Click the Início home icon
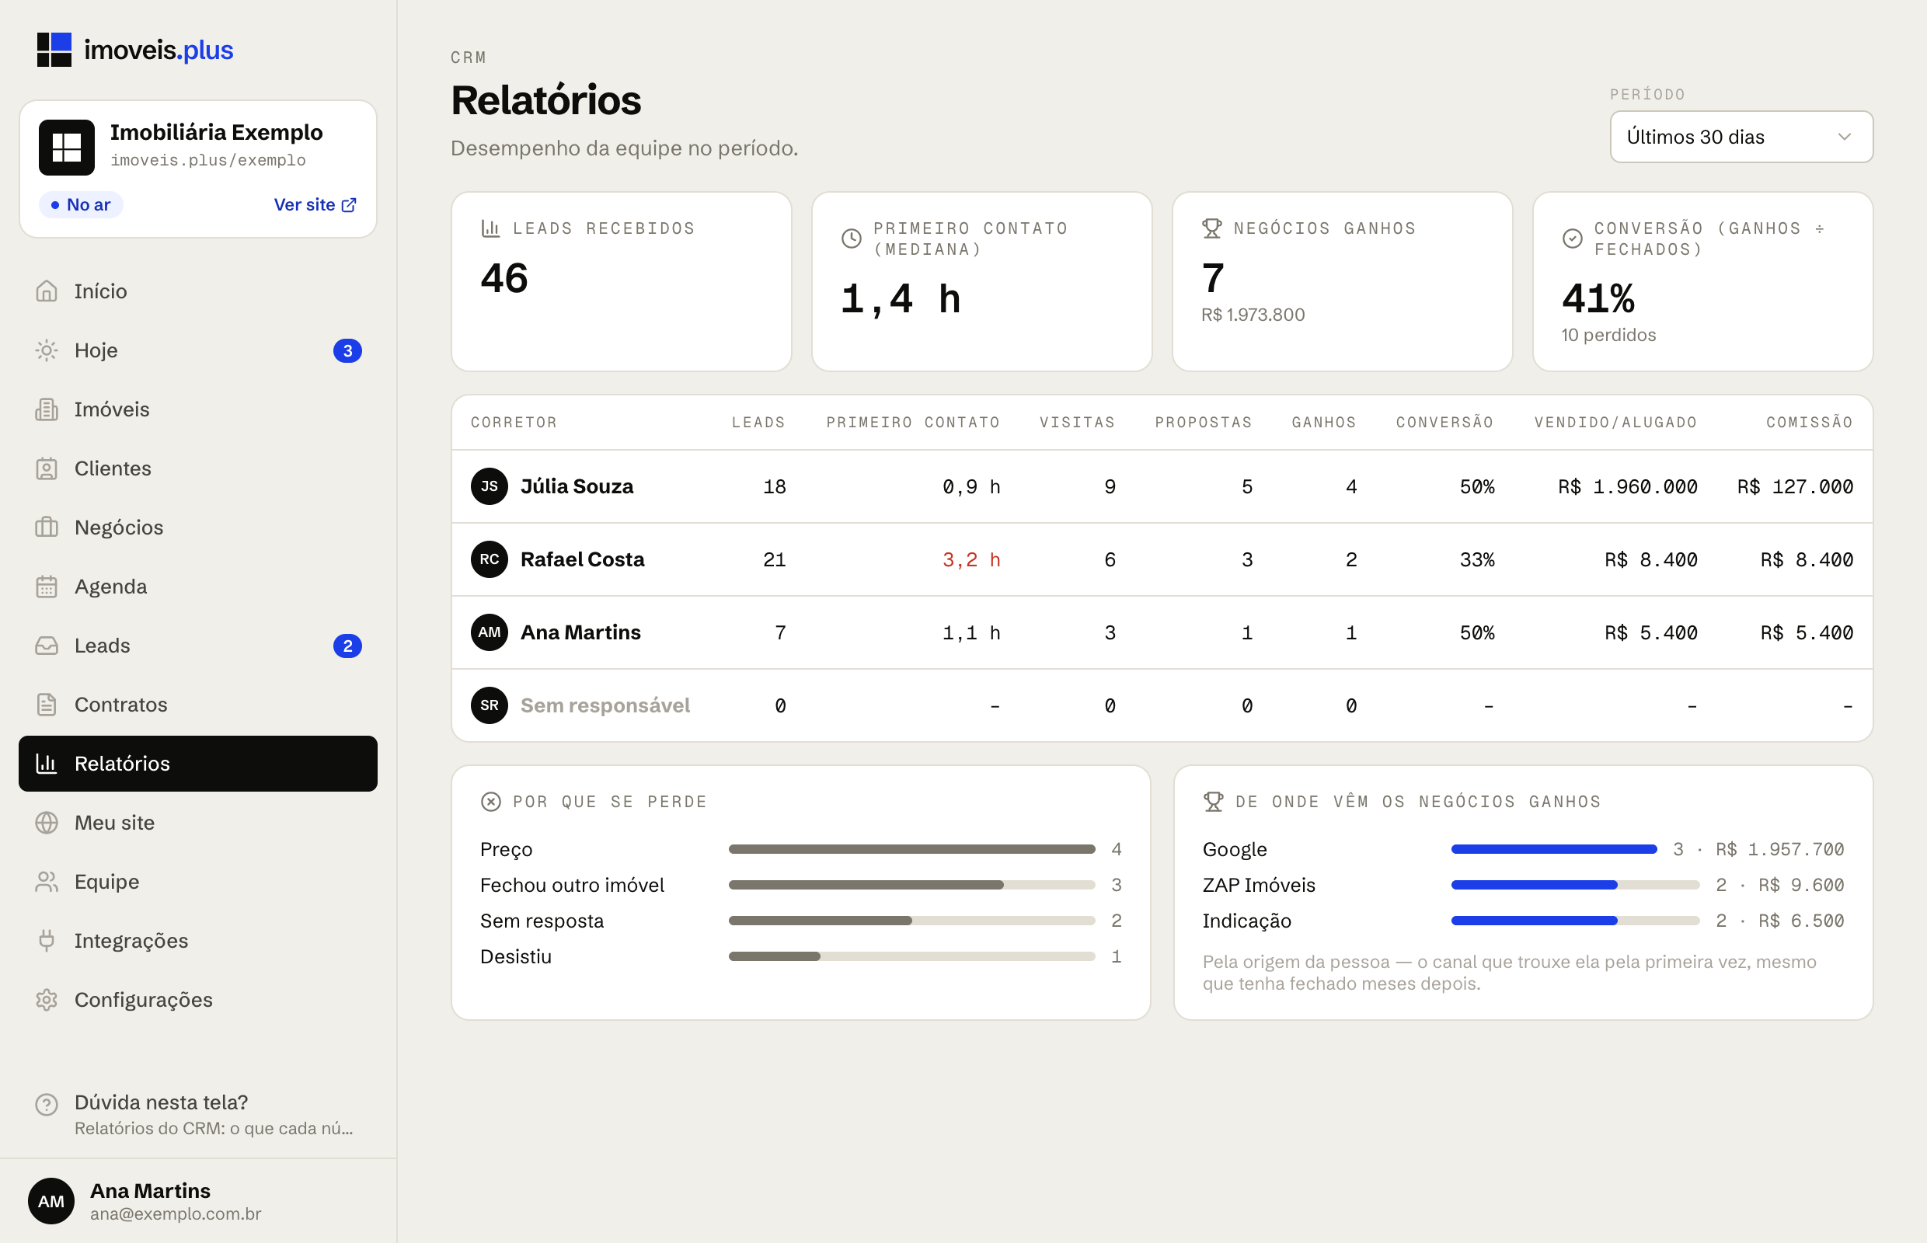Viewport: 1927px width, 1243px height. click(x=47, y=291)
